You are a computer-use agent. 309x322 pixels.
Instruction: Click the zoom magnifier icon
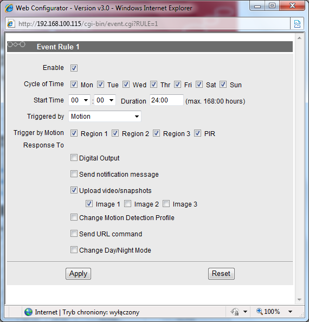point(260,311)
